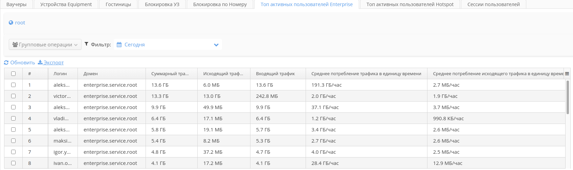573x170 pixels.
Task: Tick the select-all checkbox in table header
Action: 13,73
